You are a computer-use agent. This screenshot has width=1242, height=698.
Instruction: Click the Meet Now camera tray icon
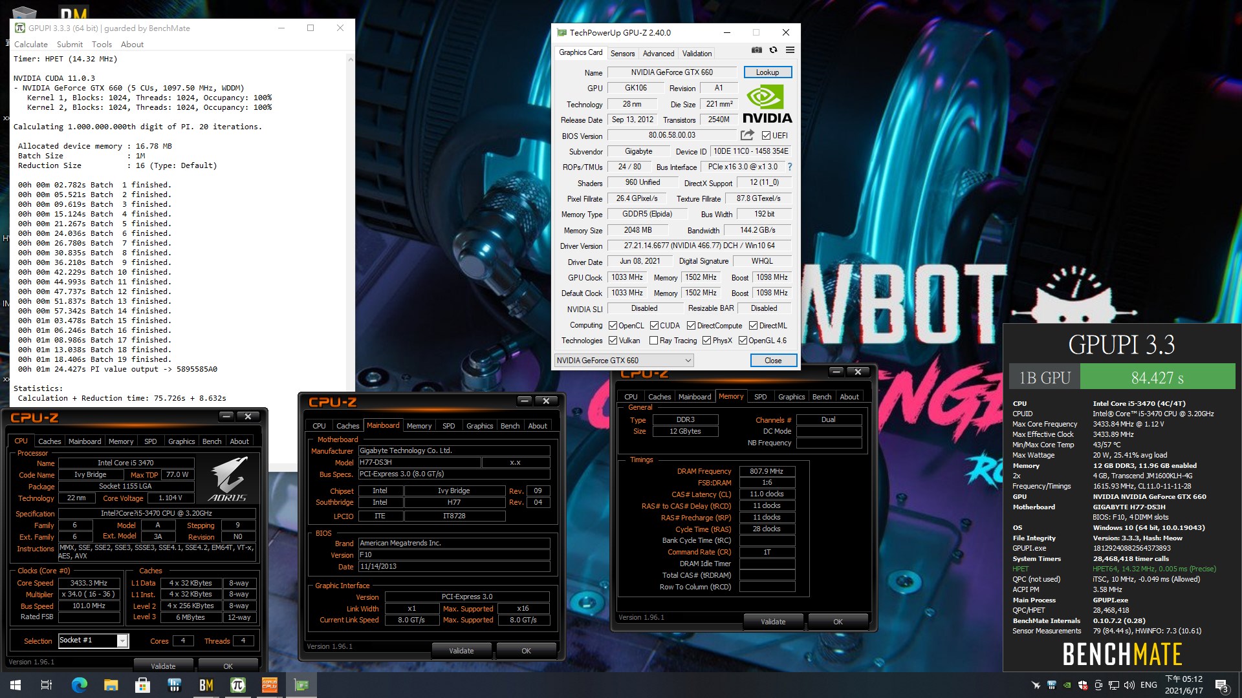[x=1098, y=685]
